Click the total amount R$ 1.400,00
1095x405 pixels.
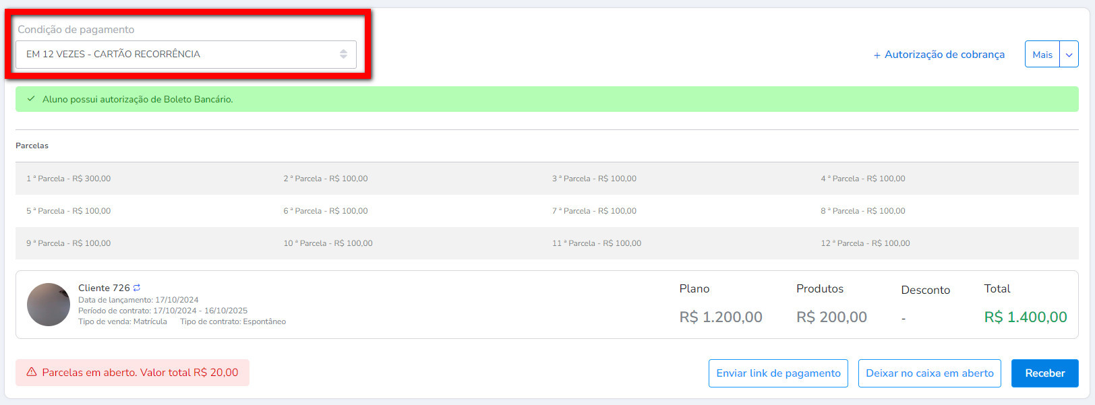(1026, 317)
